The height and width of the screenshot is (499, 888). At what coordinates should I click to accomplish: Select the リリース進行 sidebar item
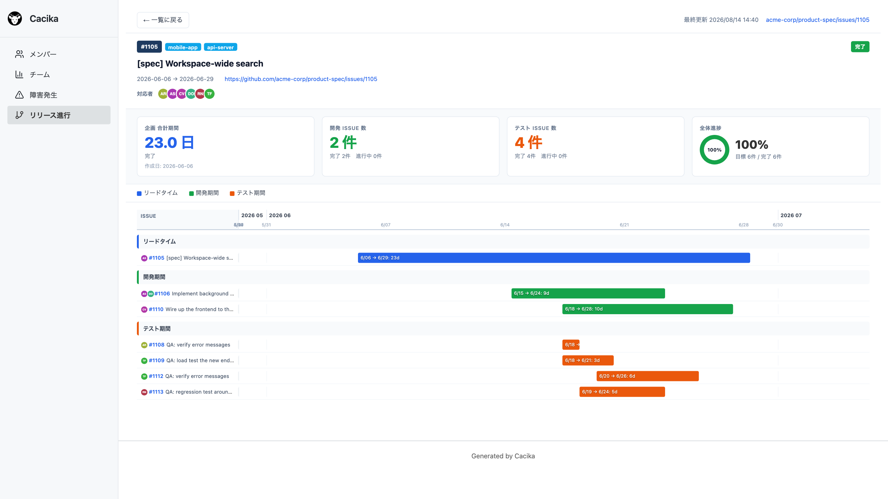pos(59,115)
